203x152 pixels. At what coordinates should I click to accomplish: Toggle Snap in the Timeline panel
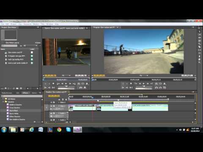[59, 100]
